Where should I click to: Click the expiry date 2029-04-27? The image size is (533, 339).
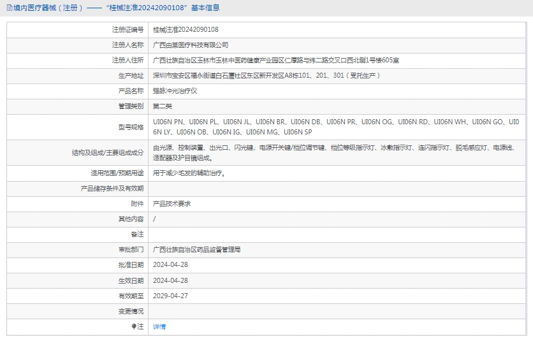pos(170,296)
